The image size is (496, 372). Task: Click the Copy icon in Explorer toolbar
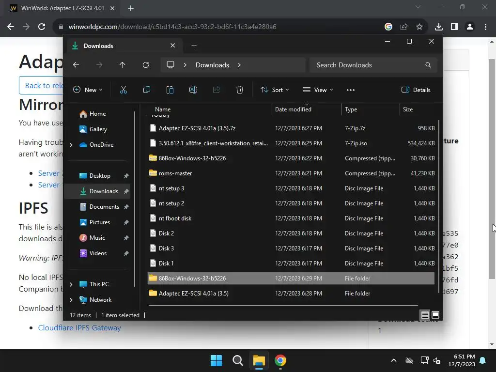pos(147,90)
